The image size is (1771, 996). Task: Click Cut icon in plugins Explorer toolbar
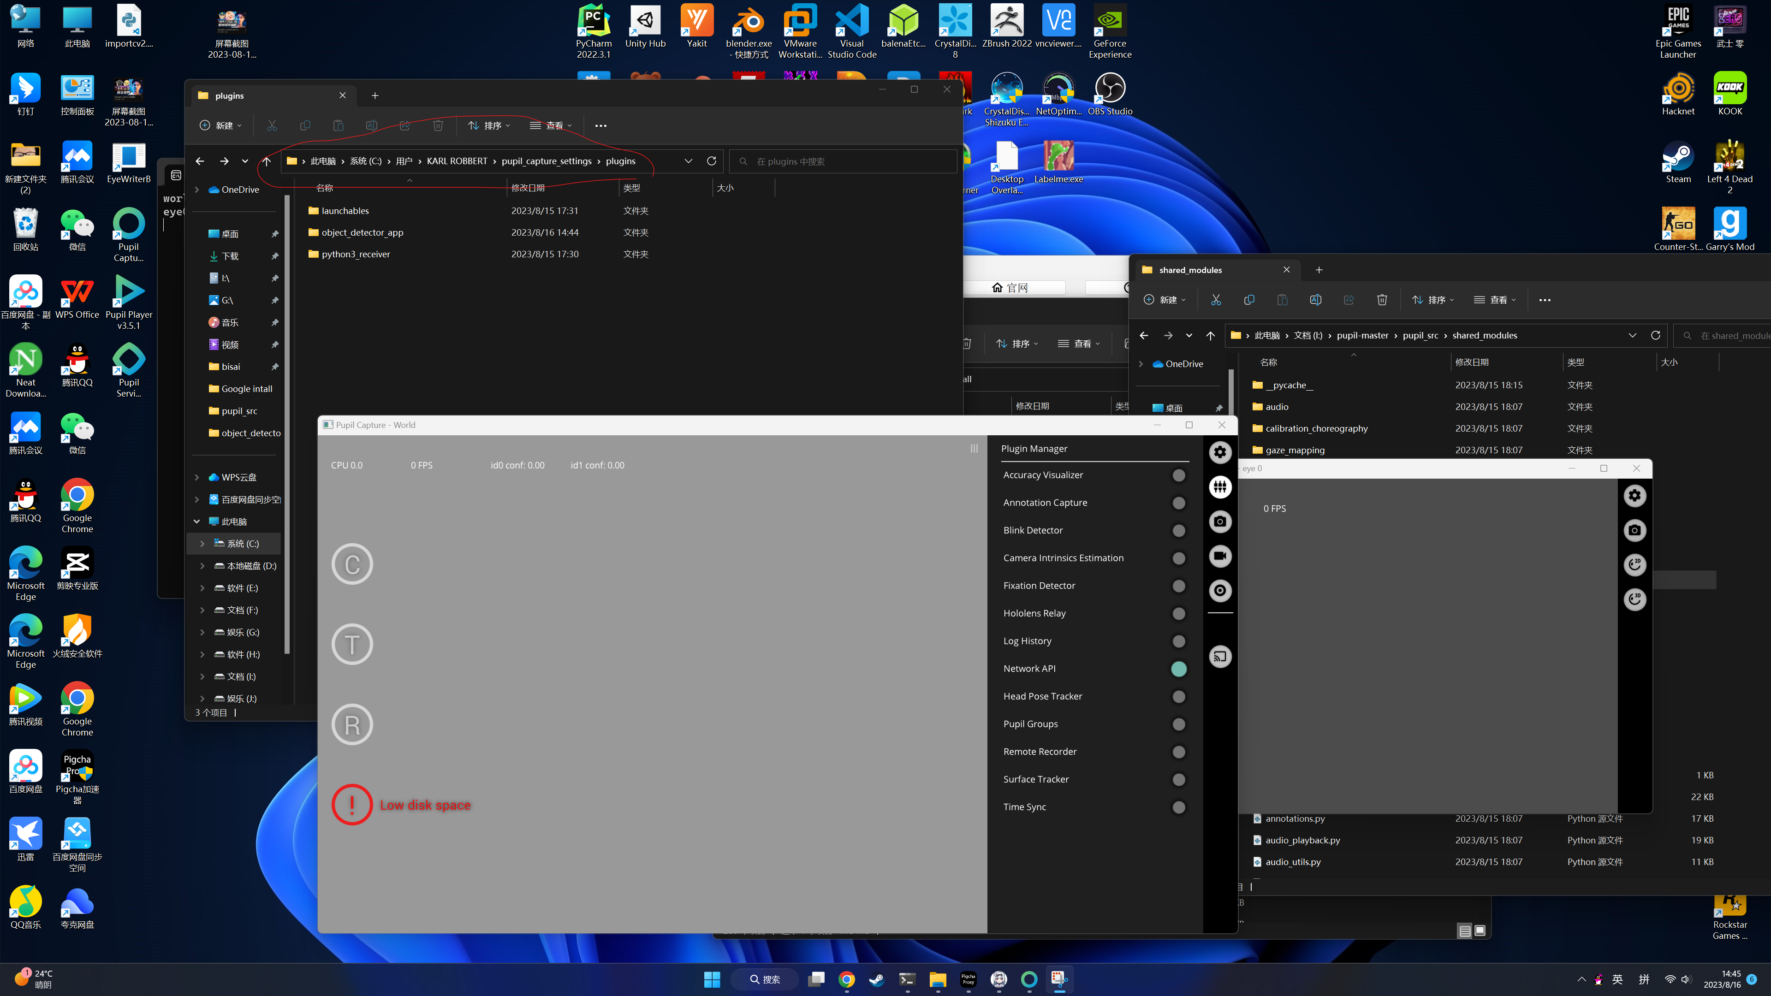tap(272, 126)
